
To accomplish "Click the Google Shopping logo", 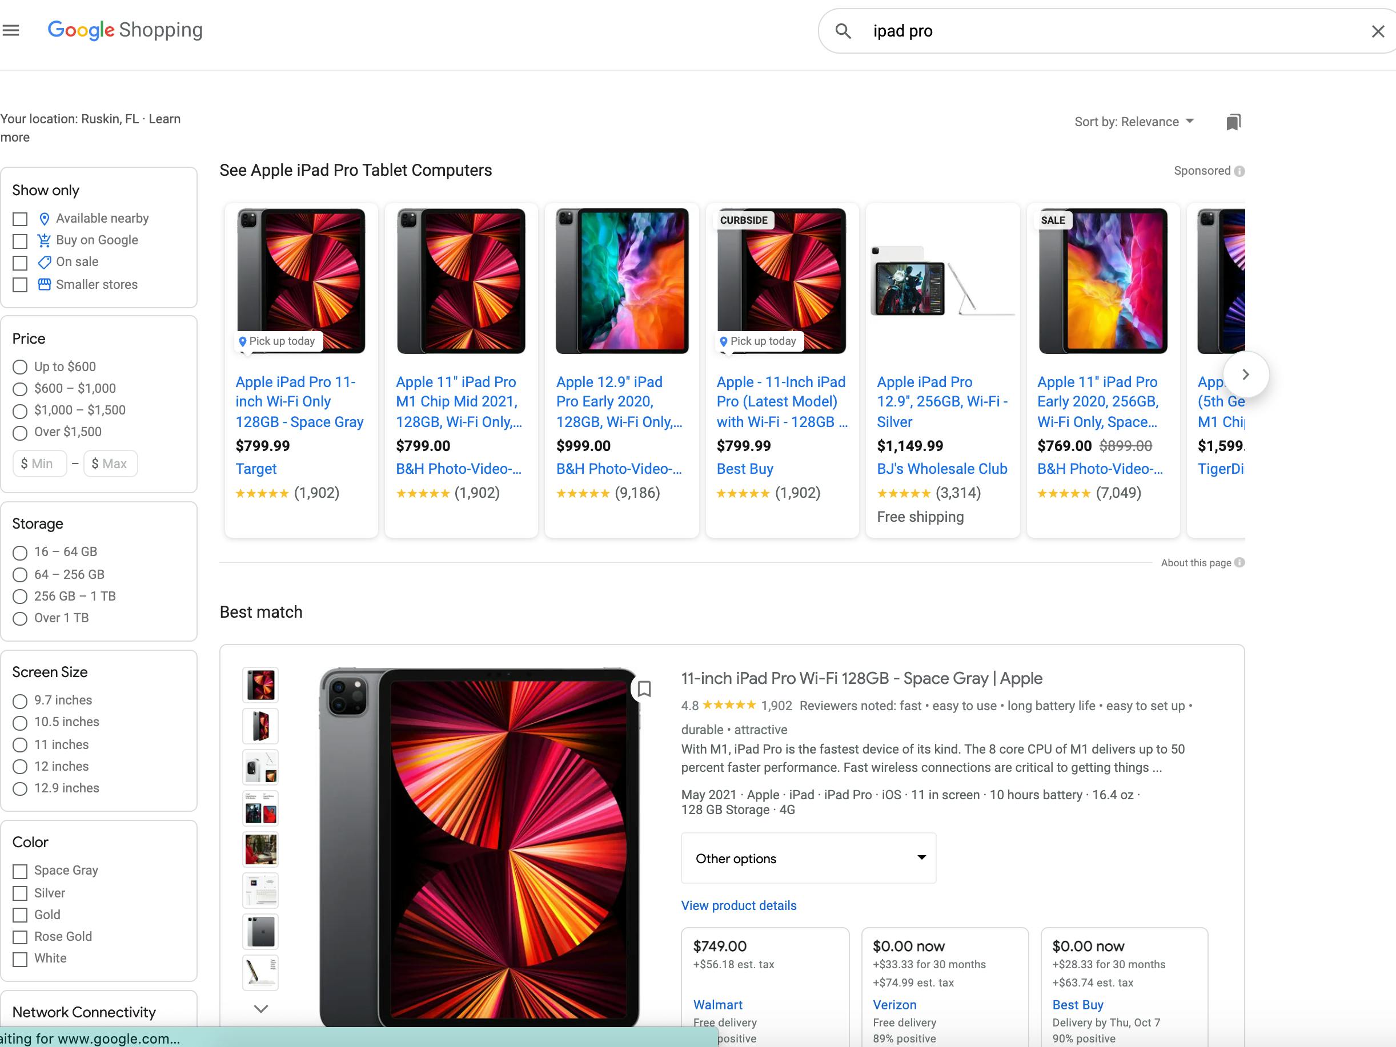I will [125, 30].
